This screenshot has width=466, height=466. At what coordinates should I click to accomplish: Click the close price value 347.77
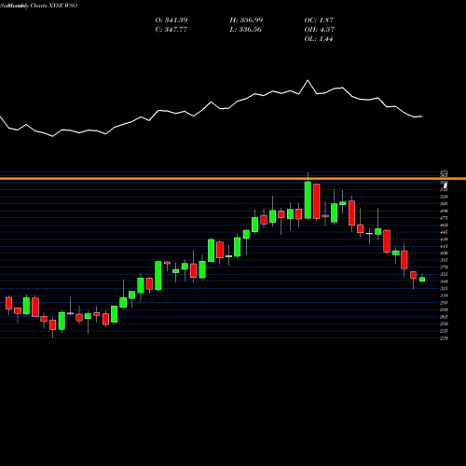pyautogui.click(x=175, y=30)
